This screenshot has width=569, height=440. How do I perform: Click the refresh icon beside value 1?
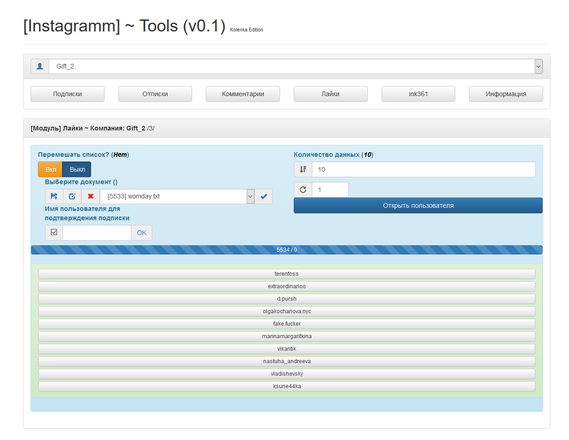[303, 190]
